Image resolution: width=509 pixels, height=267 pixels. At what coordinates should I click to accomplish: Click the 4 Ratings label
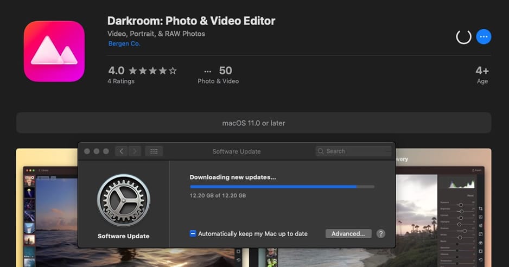121,81
